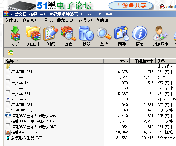The height and width of the screenshot is (146, 176).
Task: Sort by the 大小 column header
Action: [x=117, y=61]
